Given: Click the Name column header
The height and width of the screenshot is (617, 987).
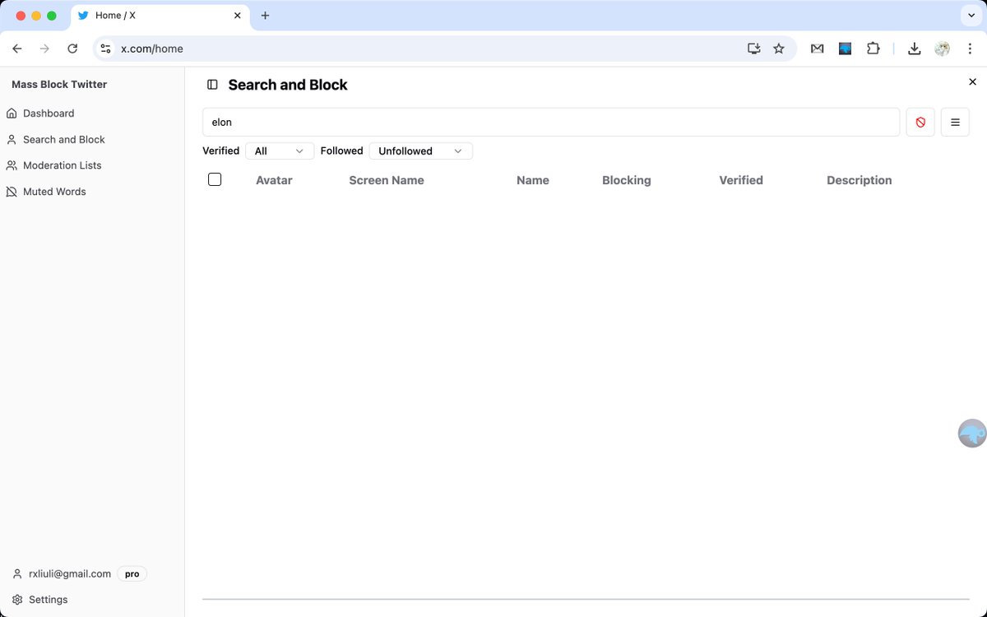Looking at the screenshot, I should point(533,180).
